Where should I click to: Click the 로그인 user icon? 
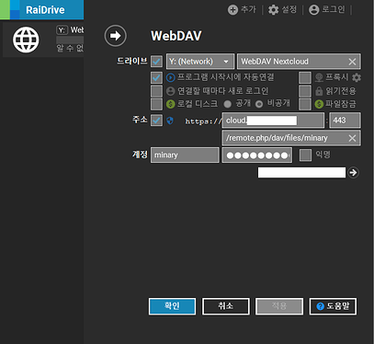[x=314, y=10]
